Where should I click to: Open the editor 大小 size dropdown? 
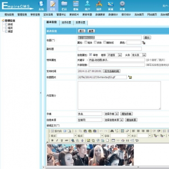tap(144, 136)
